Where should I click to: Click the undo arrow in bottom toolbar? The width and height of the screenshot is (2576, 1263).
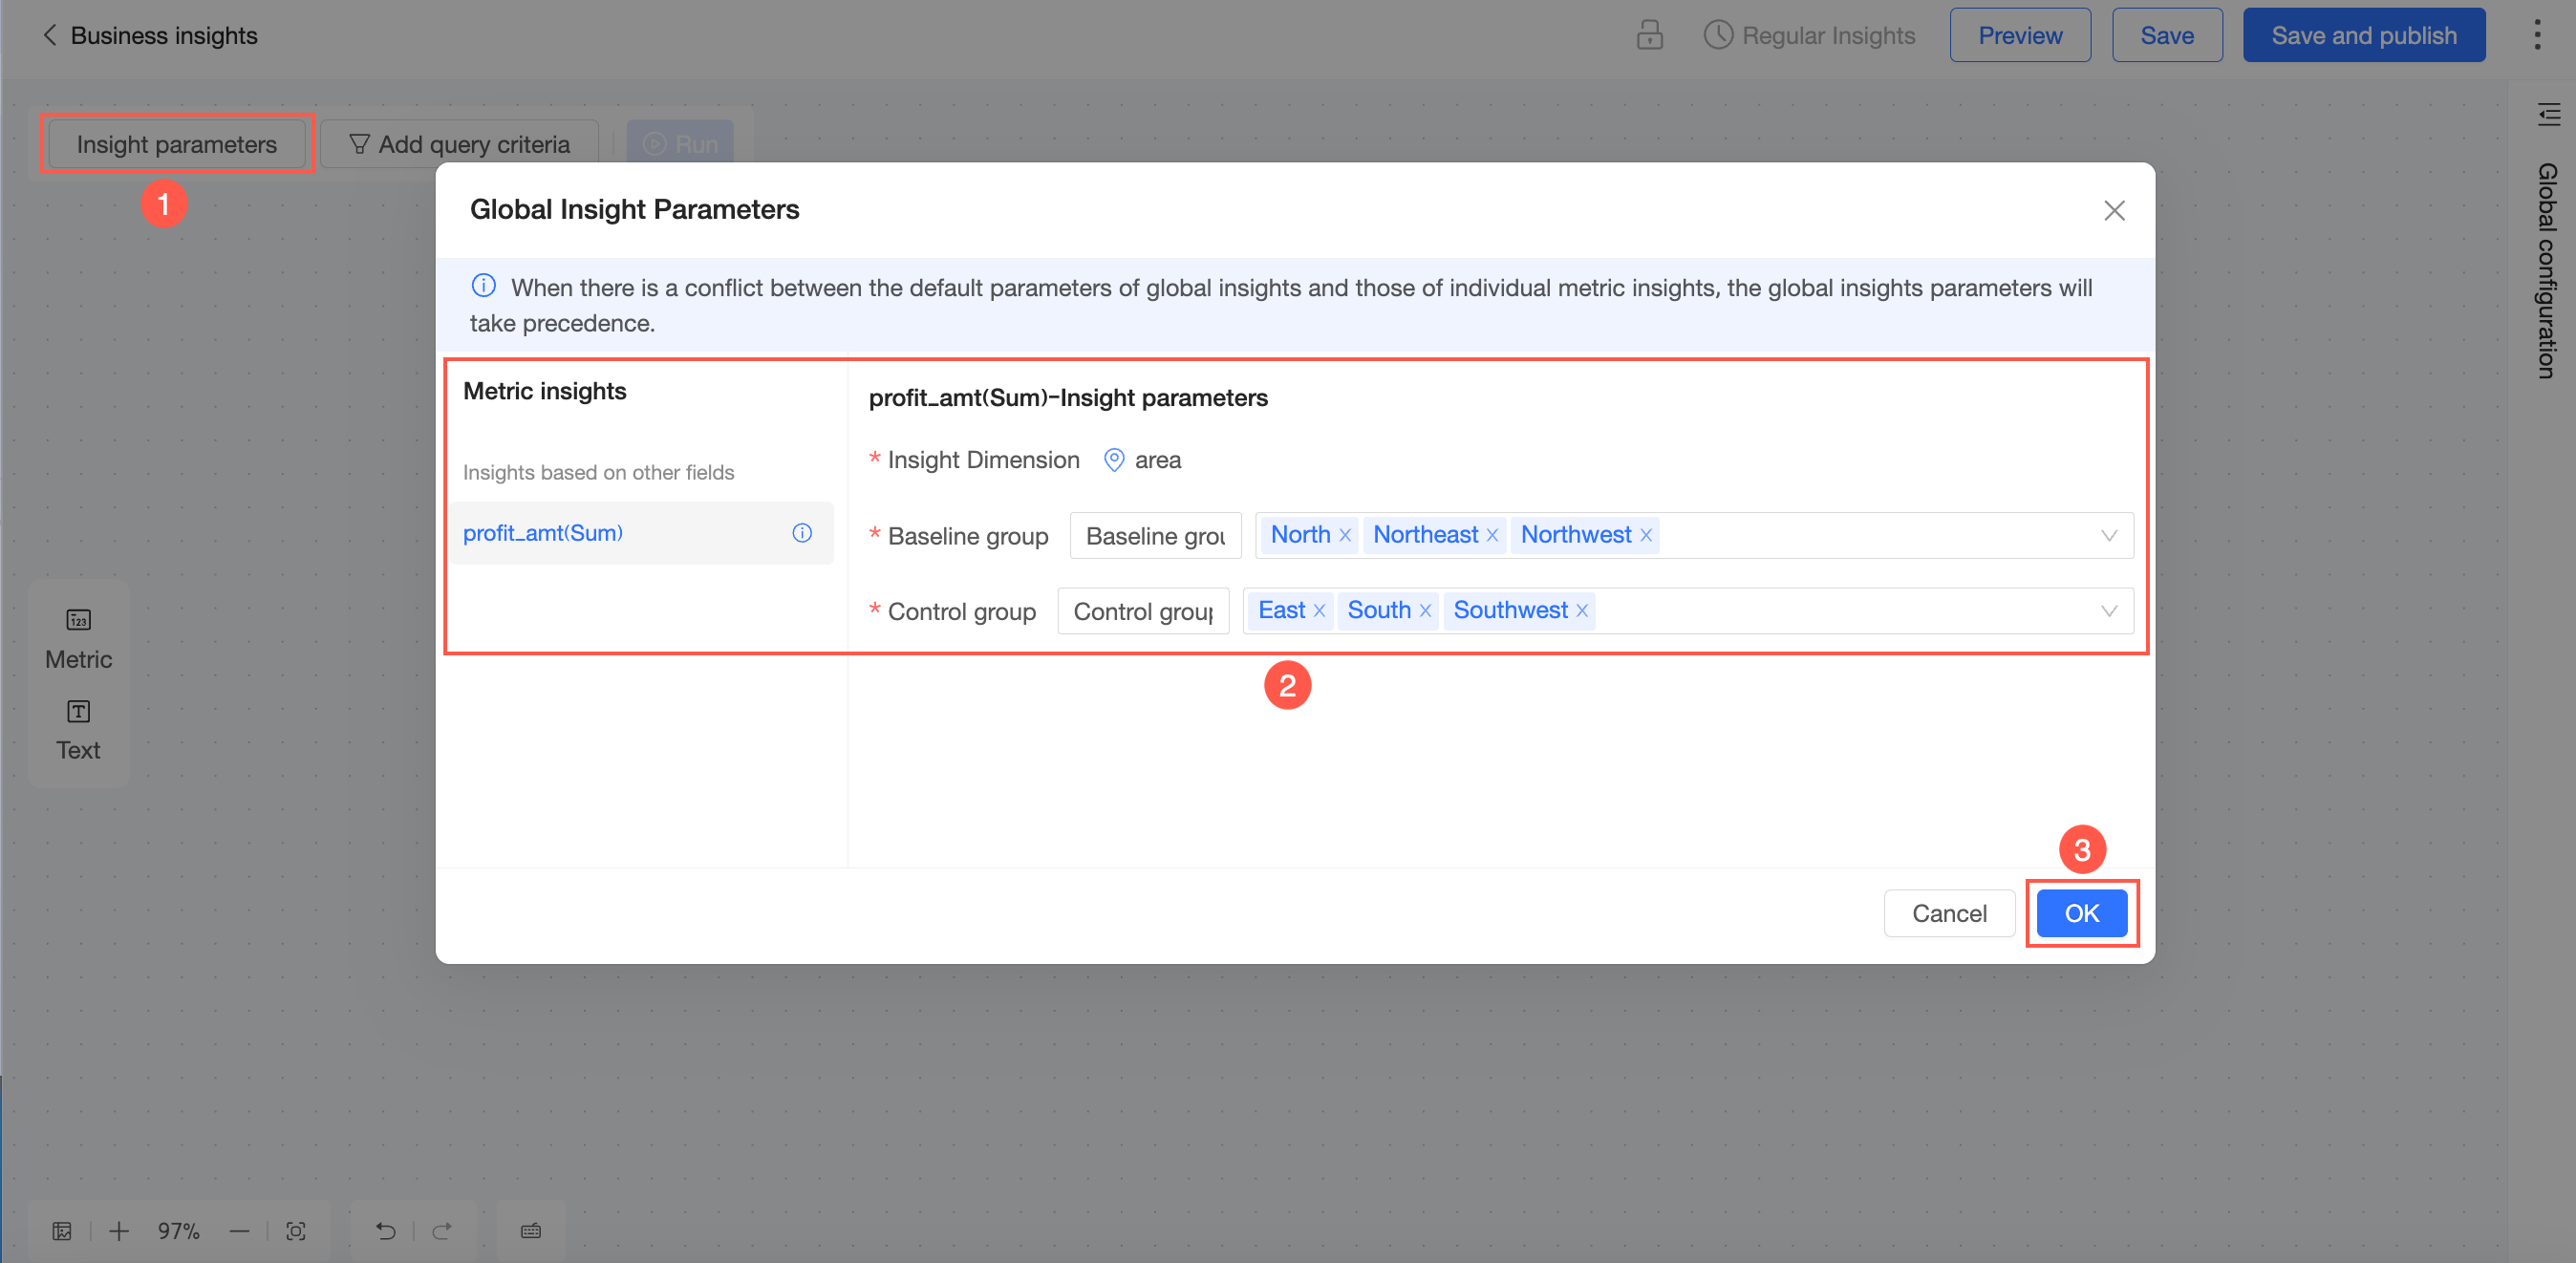coord(386,1231)
